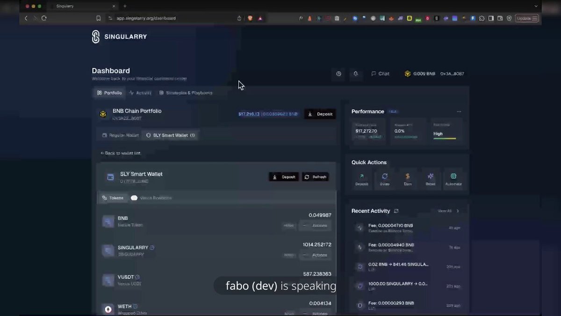
Task: Click the WETH token icon
Action: (x=108, y=309)
